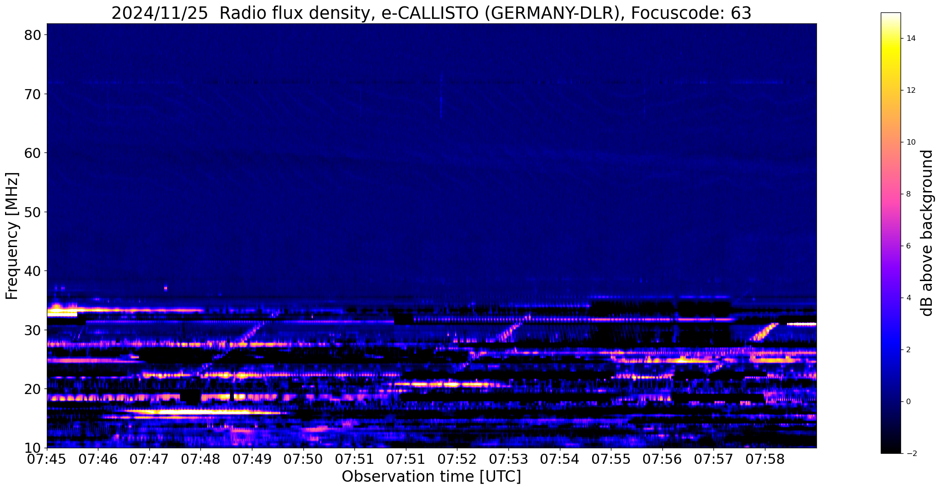Image resolution: width=941 pixels, height=490 pixels.
Task: Click the time tick label 07:56
Action: (x=662, y=459)
